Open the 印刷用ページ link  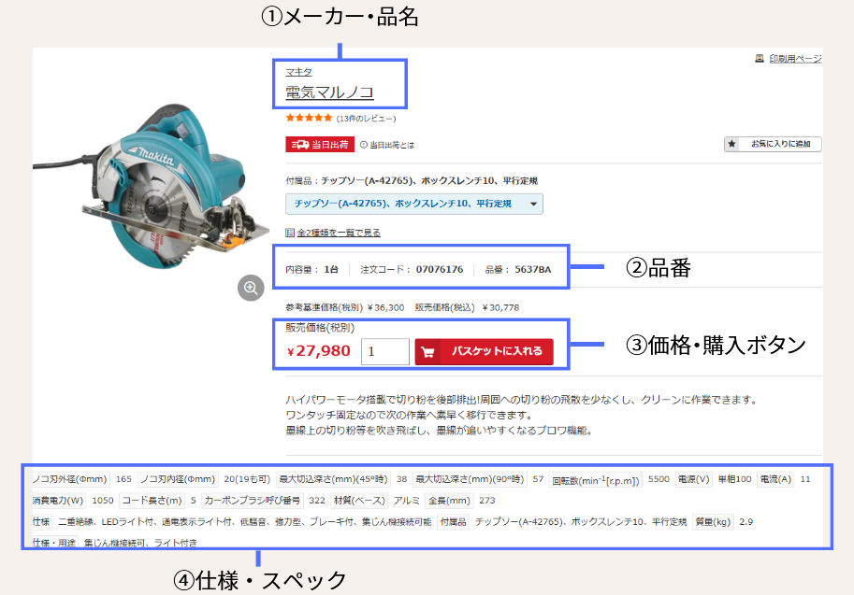(795, 58)
